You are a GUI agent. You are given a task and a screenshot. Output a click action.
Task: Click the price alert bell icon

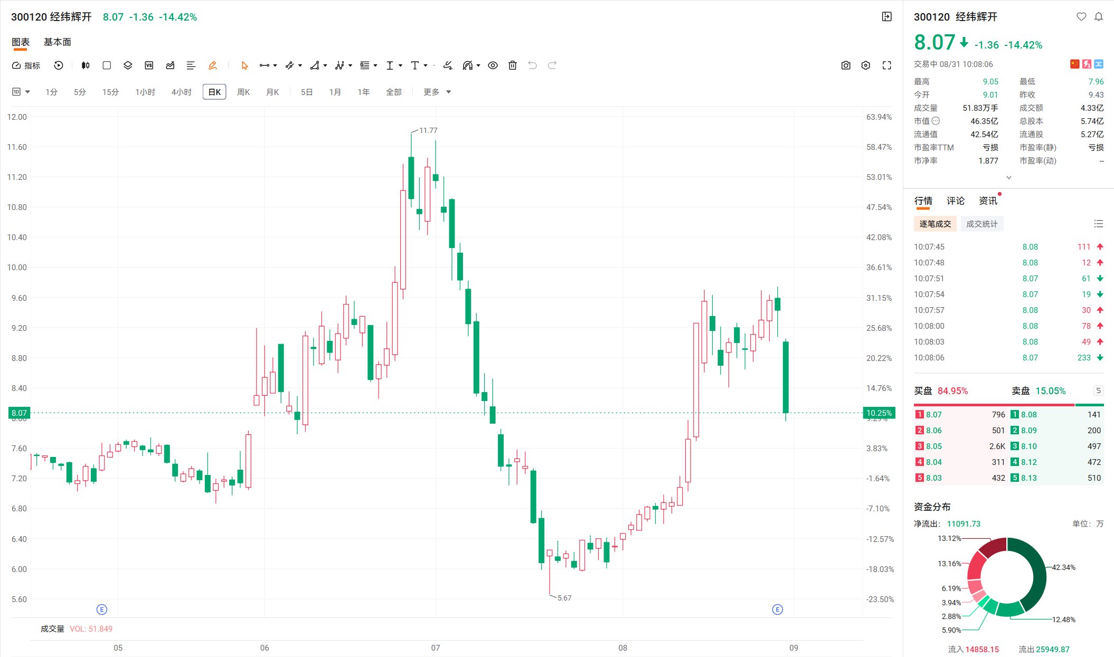[x=1099, y=17]
